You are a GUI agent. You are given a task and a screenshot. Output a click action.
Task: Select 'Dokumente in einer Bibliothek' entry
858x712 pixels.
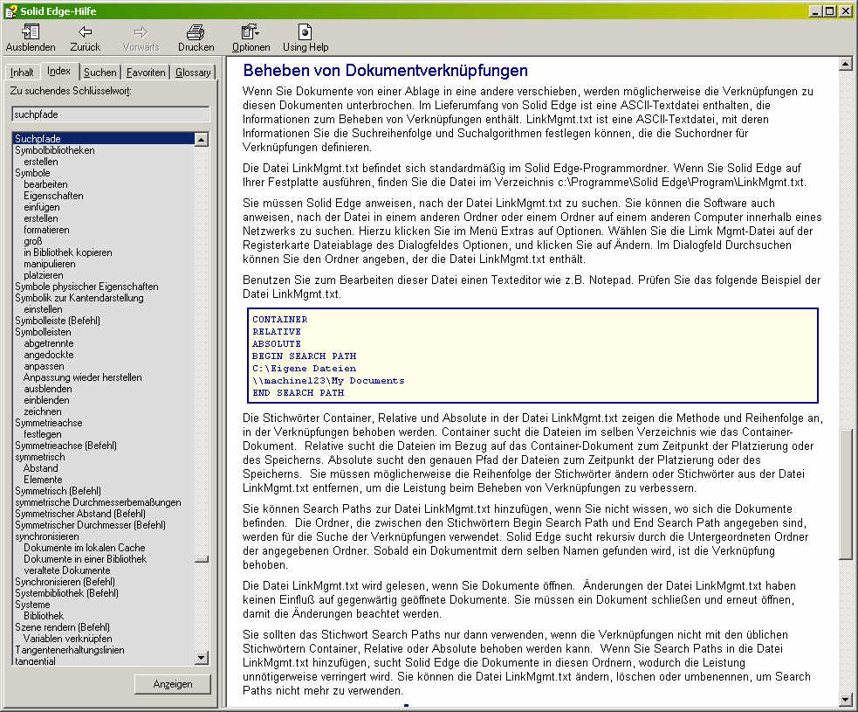(x=86, y=559)
